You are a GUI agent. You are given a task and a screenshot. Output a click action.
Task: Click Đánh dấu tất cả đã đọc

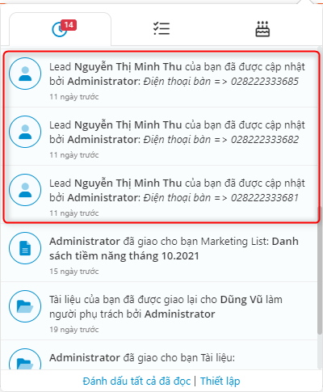coord(136,381)
